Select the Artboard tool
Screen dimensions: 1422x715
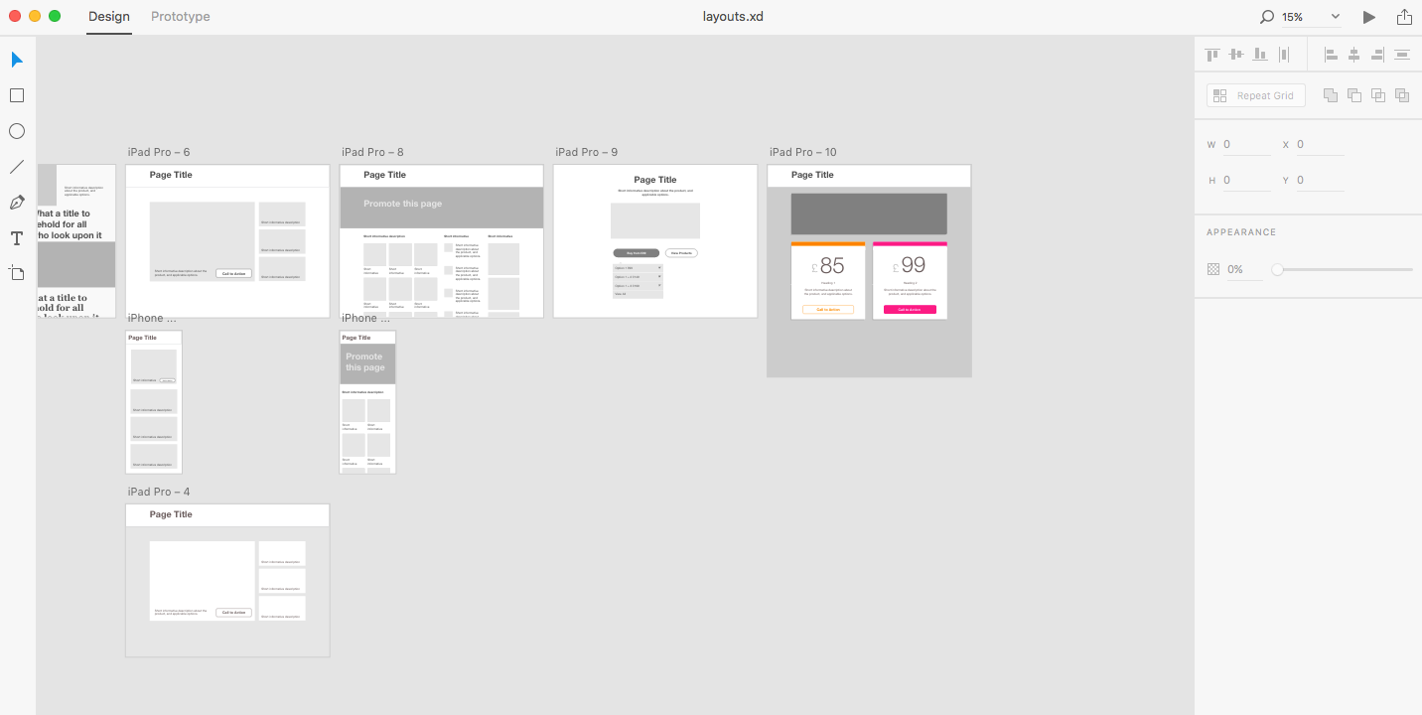(x=17, y=273)
